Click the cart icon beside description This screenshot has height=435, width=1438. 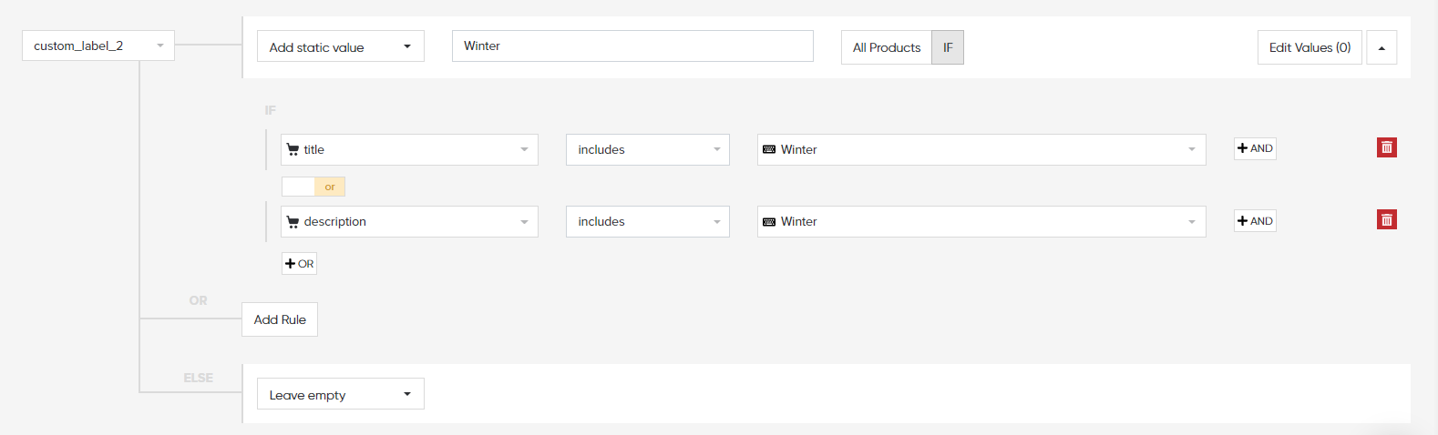click(x=293, y=221)
